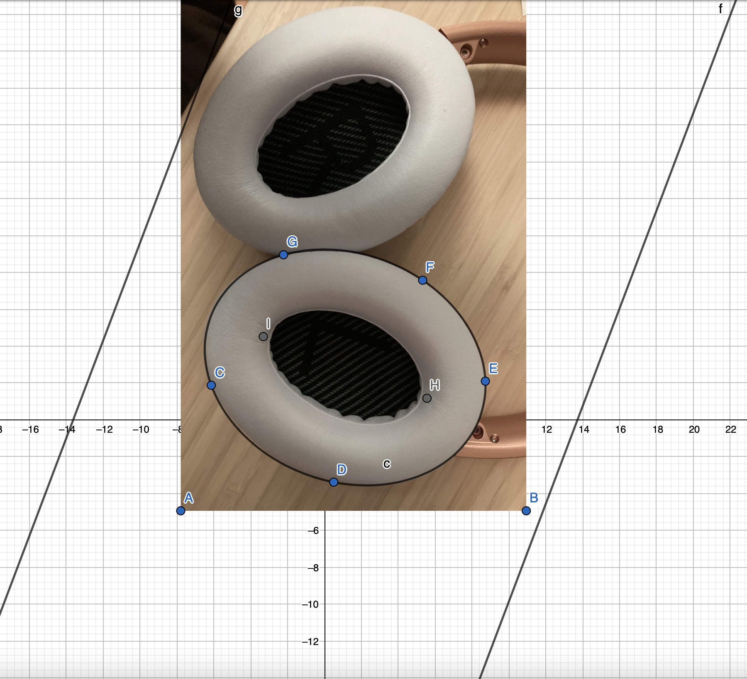Click the x-axis tick label 12
This screenshot has height=679, width=747.
pyautogui.click(x=547, y=429)
